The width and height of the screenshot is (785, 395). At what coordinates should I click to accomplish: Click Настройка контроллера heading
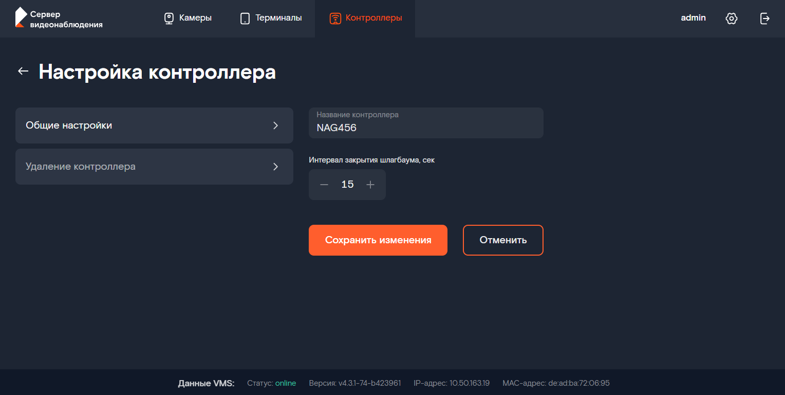[157, 72]
